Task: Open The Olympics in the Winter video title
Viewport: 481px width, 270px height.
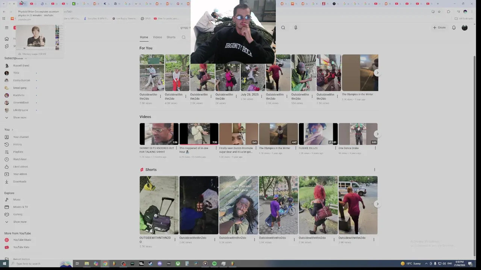Action: (x=274, y=148)
